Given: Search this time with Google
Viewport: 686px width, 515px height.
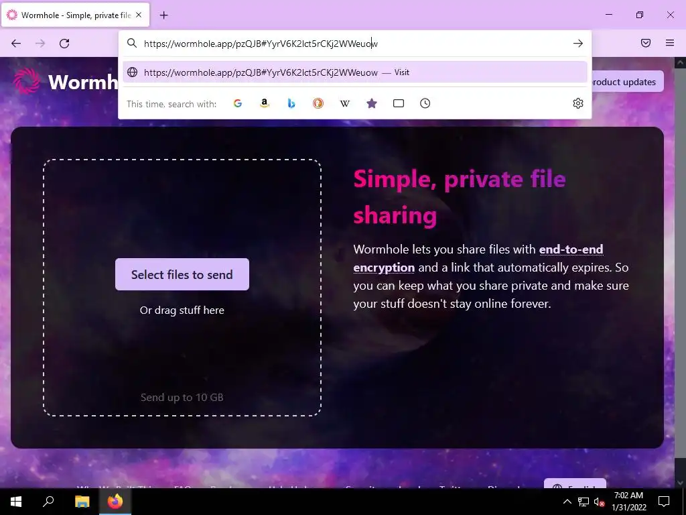Looking at the screenshot, I should [238, 103].
